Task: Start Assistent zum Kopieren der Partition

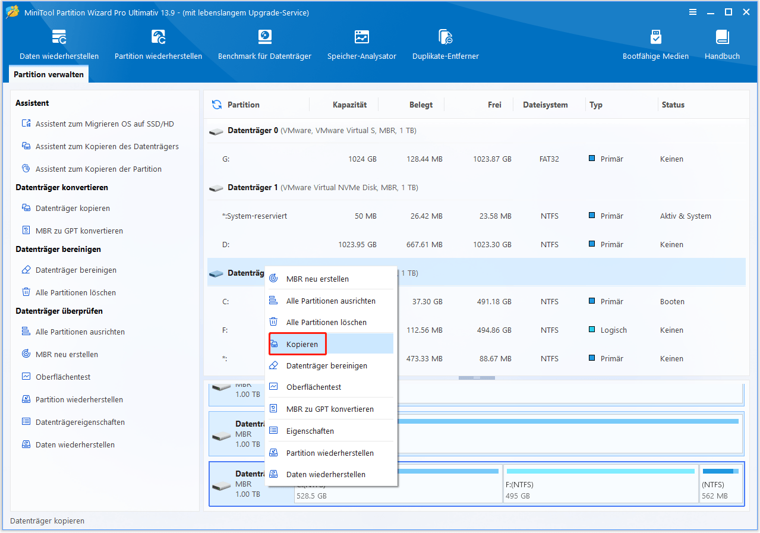Action: (x=92, y=169)
